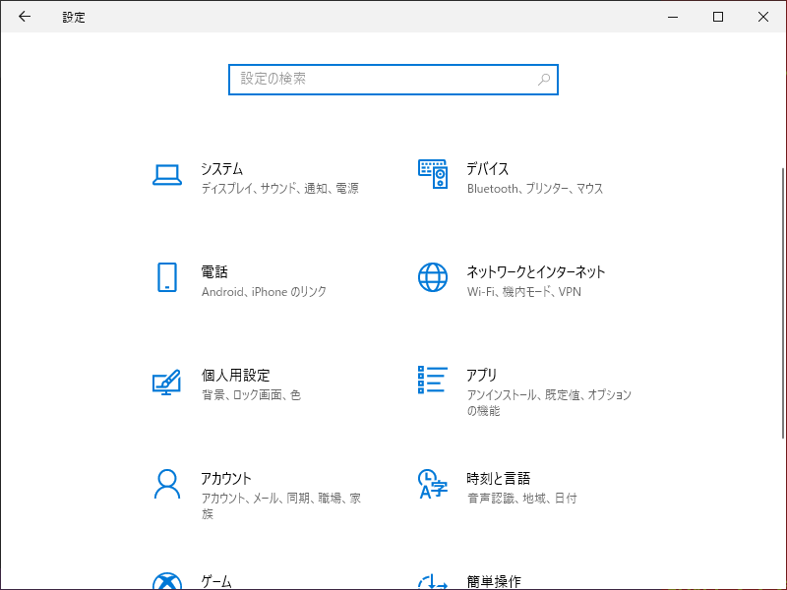Maximize the Settings window
The height and width of the screenshot is (590, 787).
tap(718, 17)
